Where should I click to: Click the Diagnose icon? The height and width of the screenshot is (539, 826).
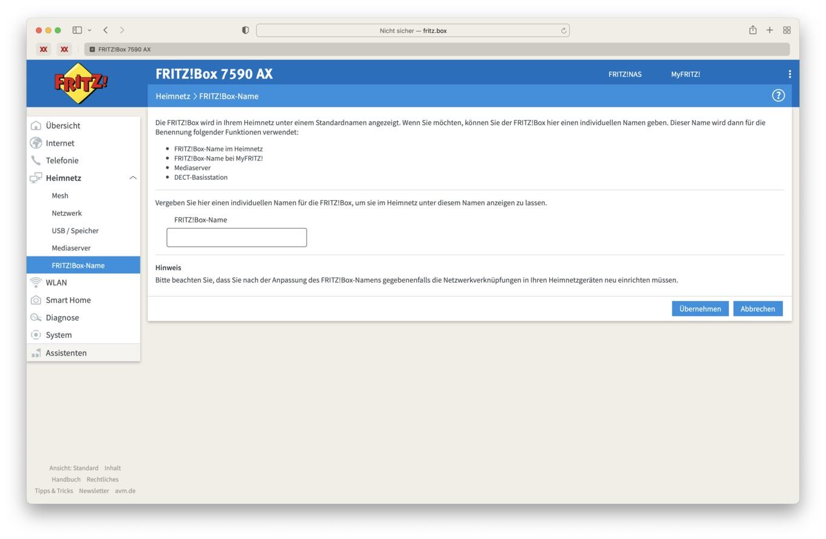click(x=36, y=318)
